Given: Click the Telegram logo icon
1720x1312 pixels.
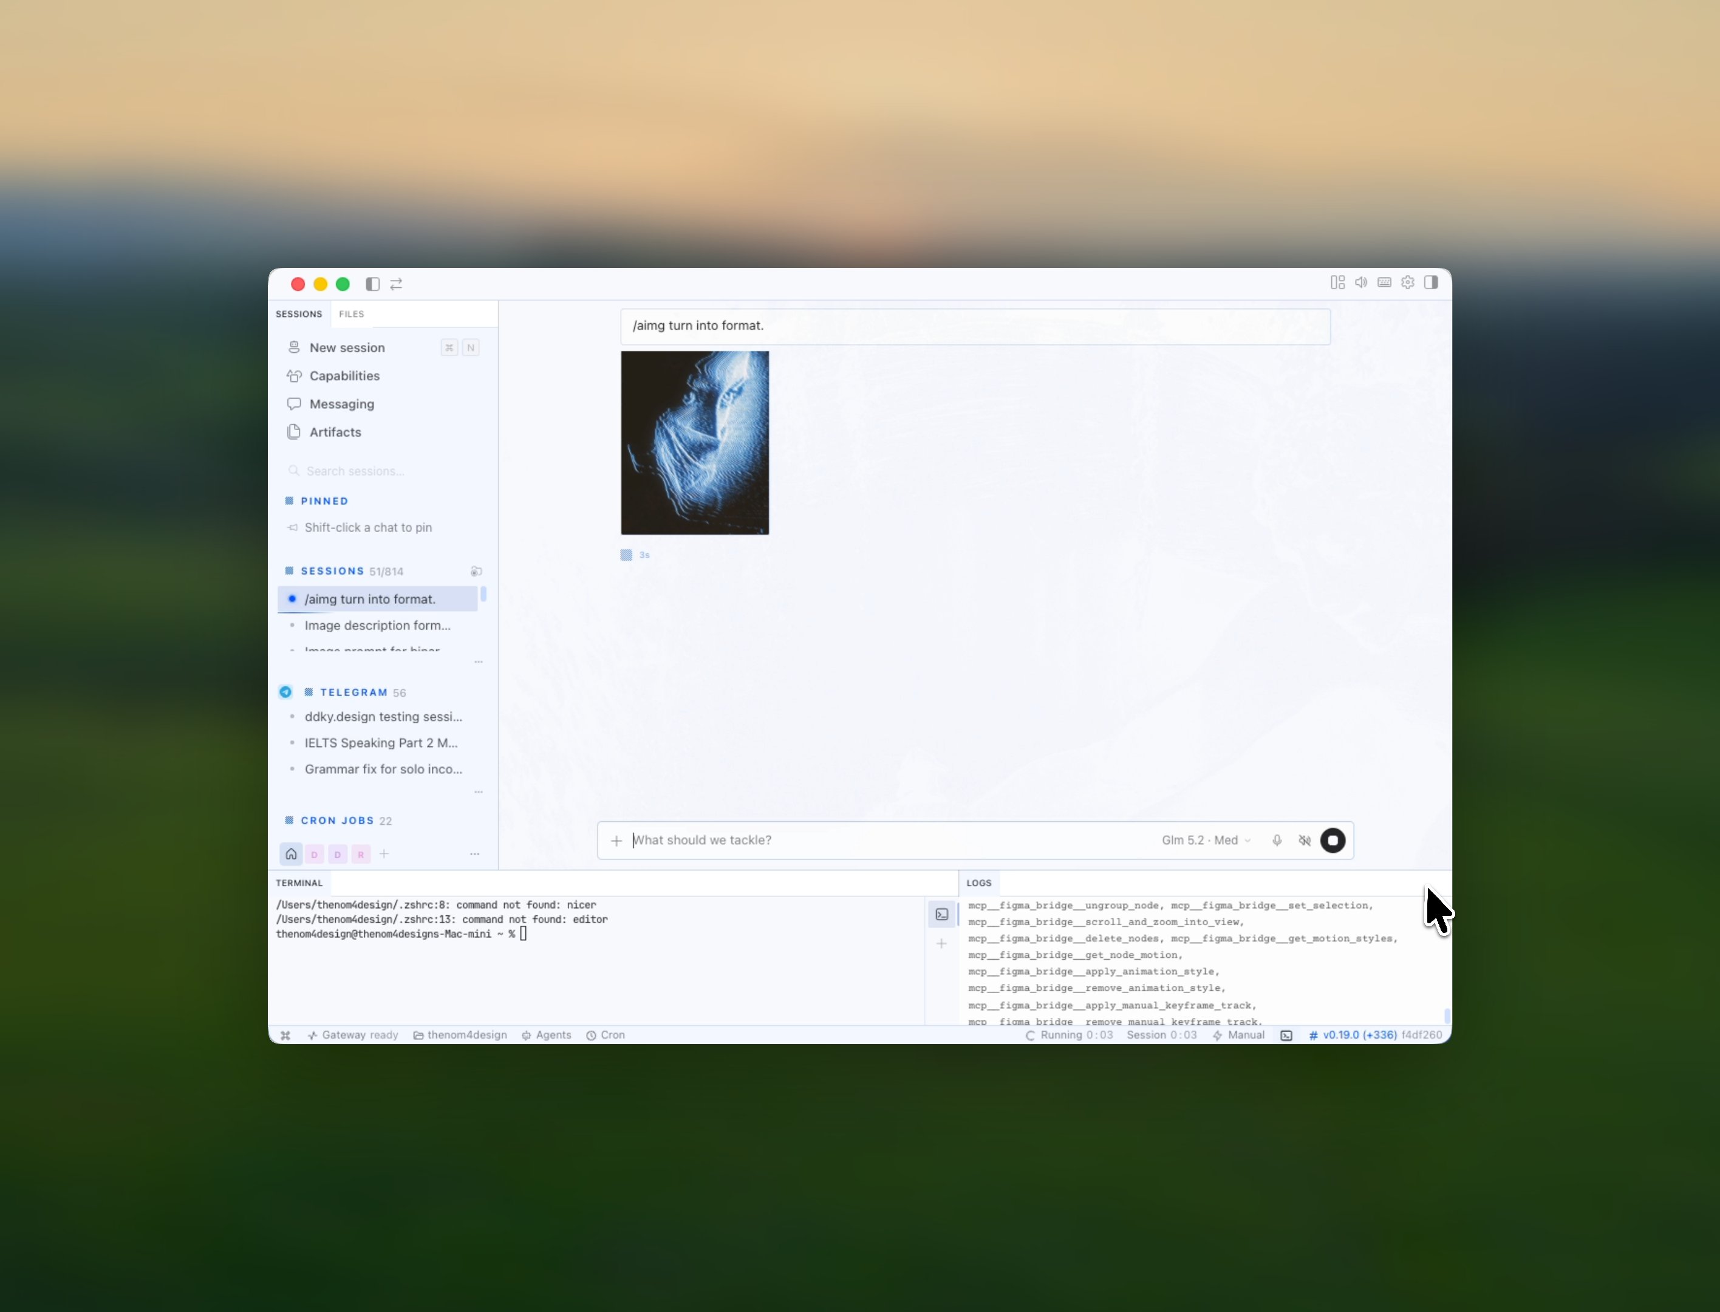Looking at the screenshot, I should coord(286,692).
